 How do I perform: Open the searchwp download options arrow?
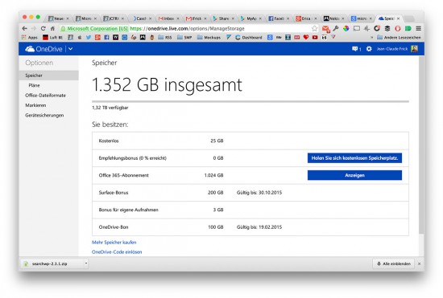click(x=86, y=263)
